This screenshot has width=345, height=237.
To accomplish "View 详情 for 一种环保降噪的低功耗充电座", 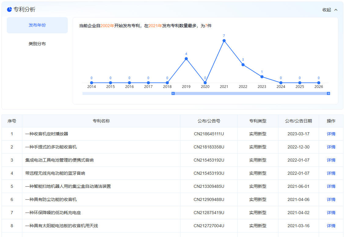I will point(331,213).
